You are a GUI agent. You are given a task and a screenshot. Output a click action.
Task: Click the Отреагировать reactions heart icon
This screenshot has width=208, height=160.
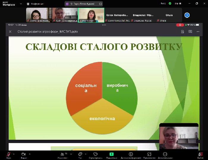[x=95, y=154]
